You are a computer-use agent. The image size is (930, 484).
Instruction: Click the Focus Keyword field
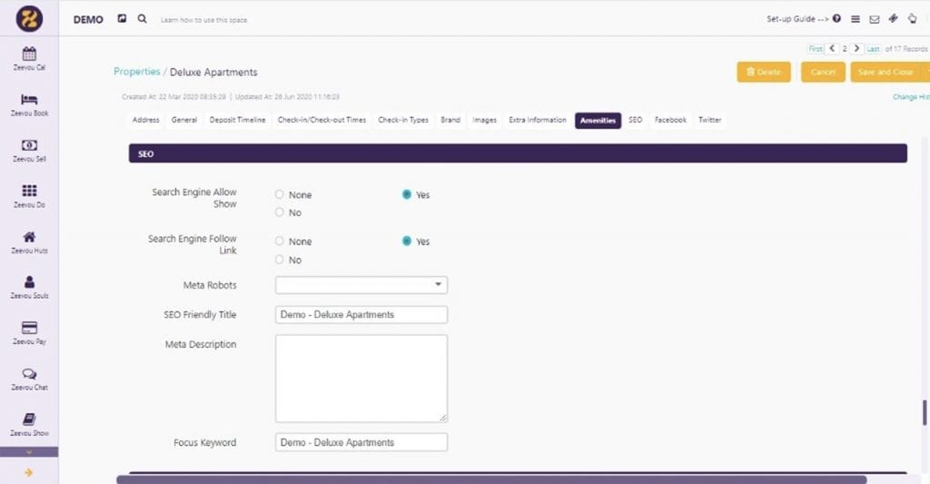pyautogui.click(x=361, y=442)
